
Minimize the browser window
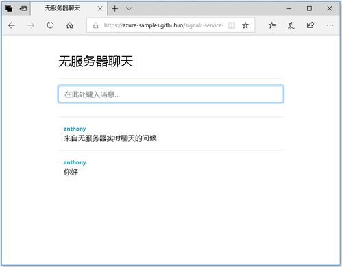289,9
